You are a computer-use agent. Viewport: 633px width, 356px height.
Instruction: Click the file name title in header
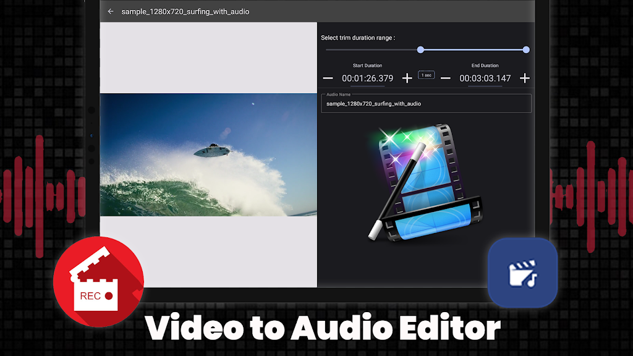coord(185,12)
